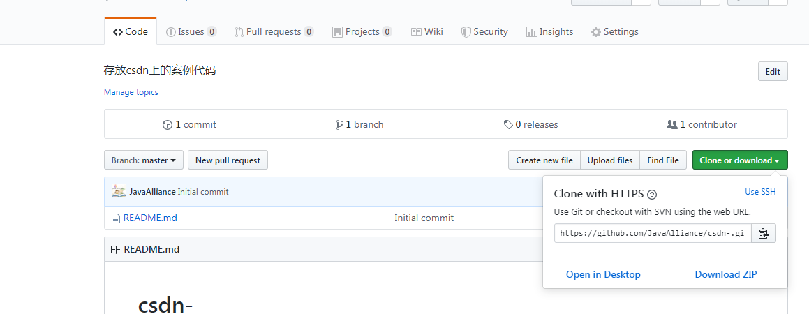Click the Manage topics link
The height and width of the screenshot is (314, 809).
point(131,92)
